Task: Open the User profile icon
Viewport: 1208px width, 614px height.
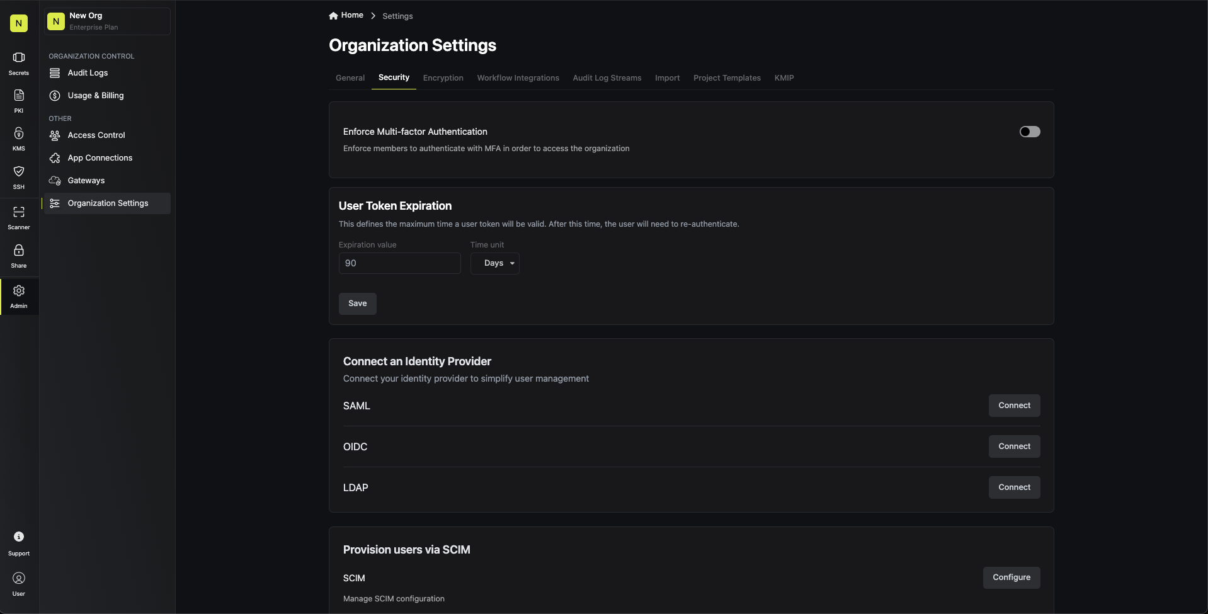Action: (x=19, y=578)
